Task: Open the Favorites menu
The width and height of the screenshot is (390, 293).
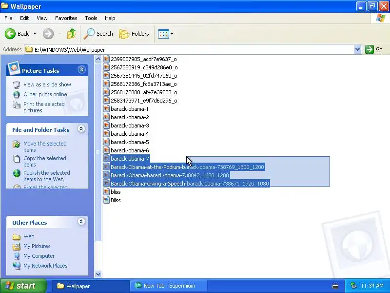Action: pos(66,18)
